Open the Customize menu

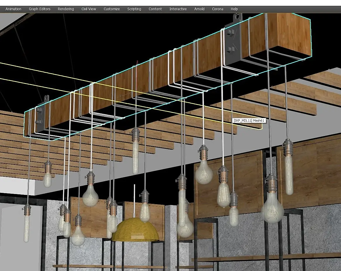tap(112, 9)
